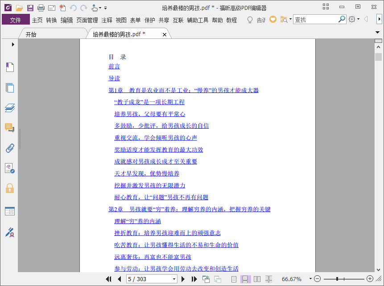
Task: Zoom in with the plus button
Action: pyautogui.click(x=370, y=279)
